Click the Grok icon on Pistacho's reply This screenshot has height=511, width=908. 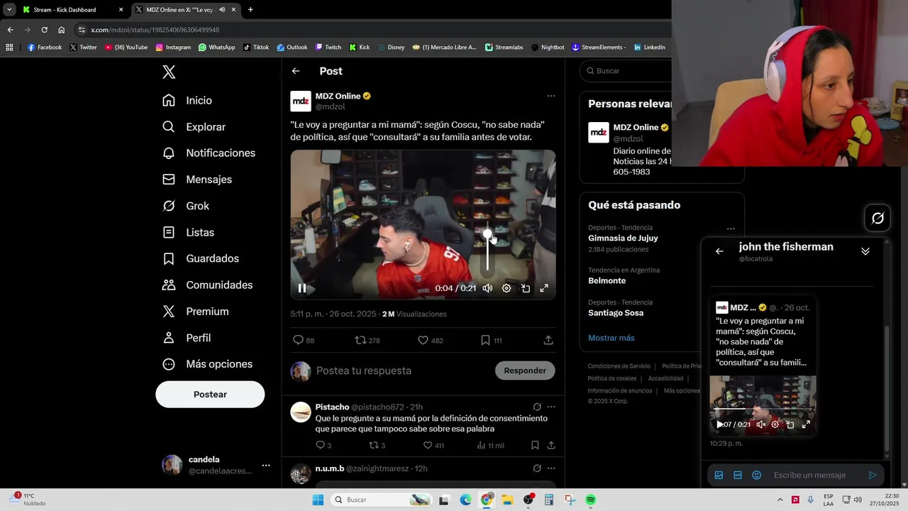click(x=537, y=407)
